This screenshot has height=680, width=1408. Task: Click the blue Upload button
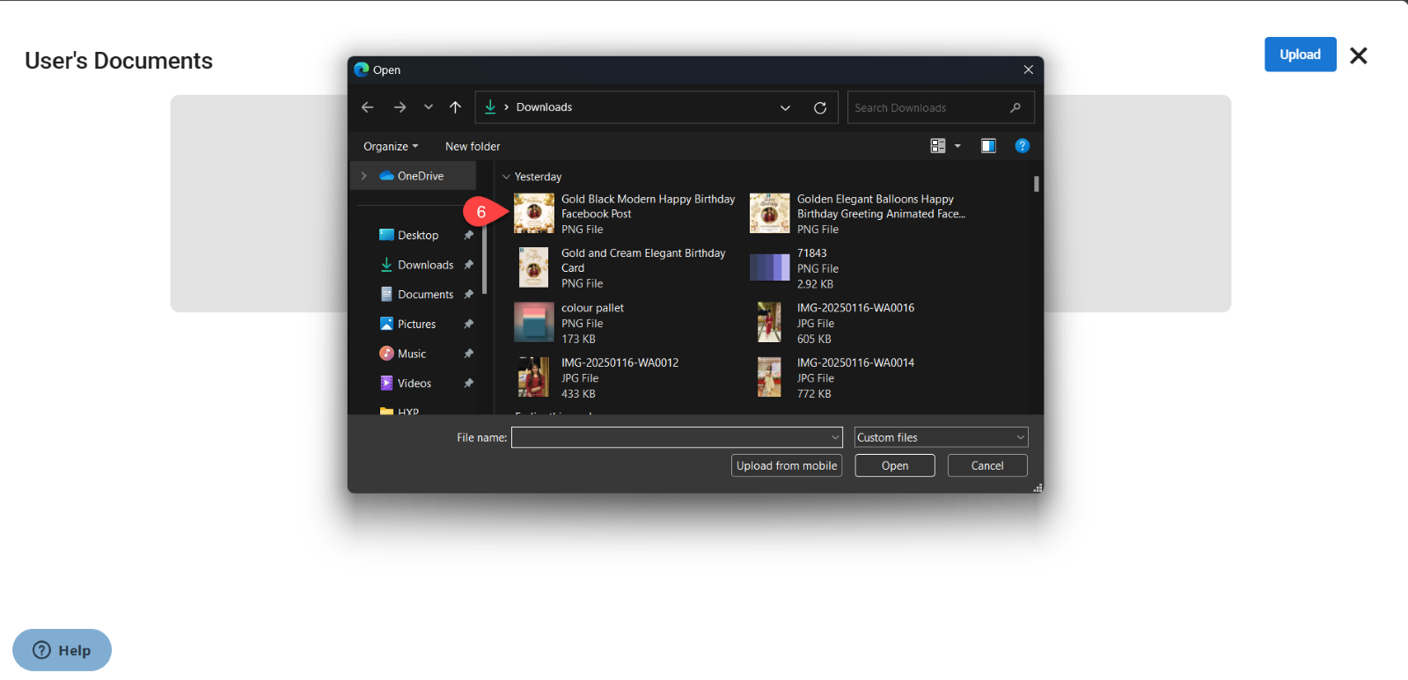click(1300, 55)
